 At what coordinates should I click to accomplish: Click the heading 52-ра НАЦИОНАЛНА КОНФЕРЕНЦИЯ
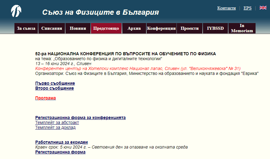coord(125,54)
